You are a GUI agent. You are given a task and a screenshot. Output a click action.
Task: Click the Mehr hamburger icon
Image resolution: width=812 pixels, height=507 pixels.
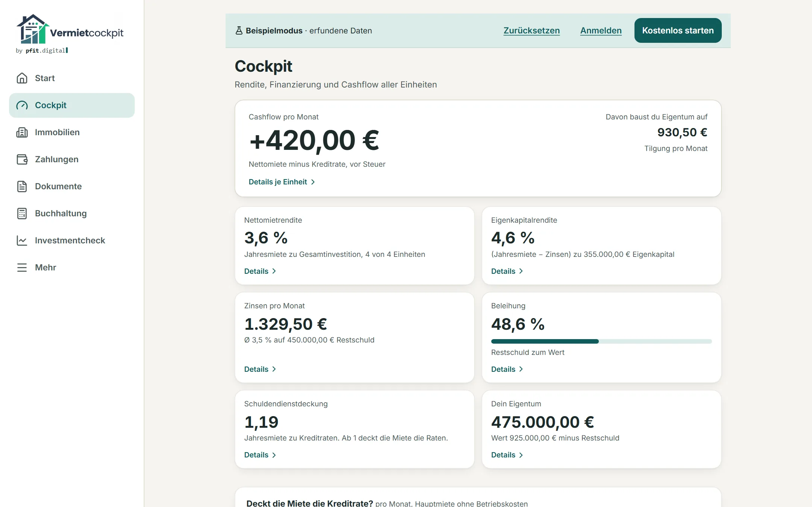click(22, 267)
